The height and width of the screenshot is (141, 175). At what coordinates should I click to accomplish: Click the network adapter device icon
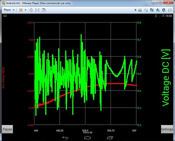coord(152,10)
